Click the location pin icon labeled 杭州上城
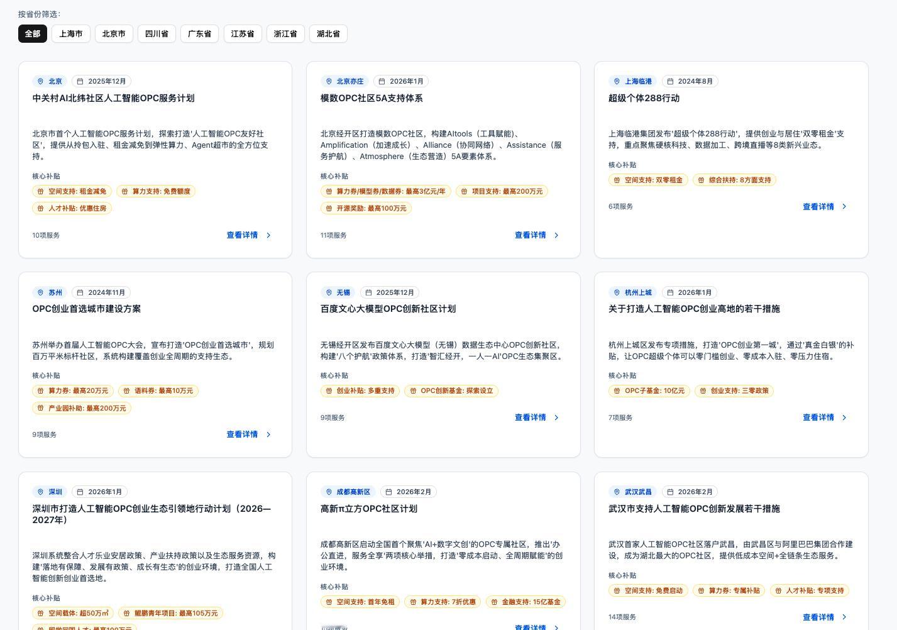Screen dimensions: 897x630 coord(617,292)
